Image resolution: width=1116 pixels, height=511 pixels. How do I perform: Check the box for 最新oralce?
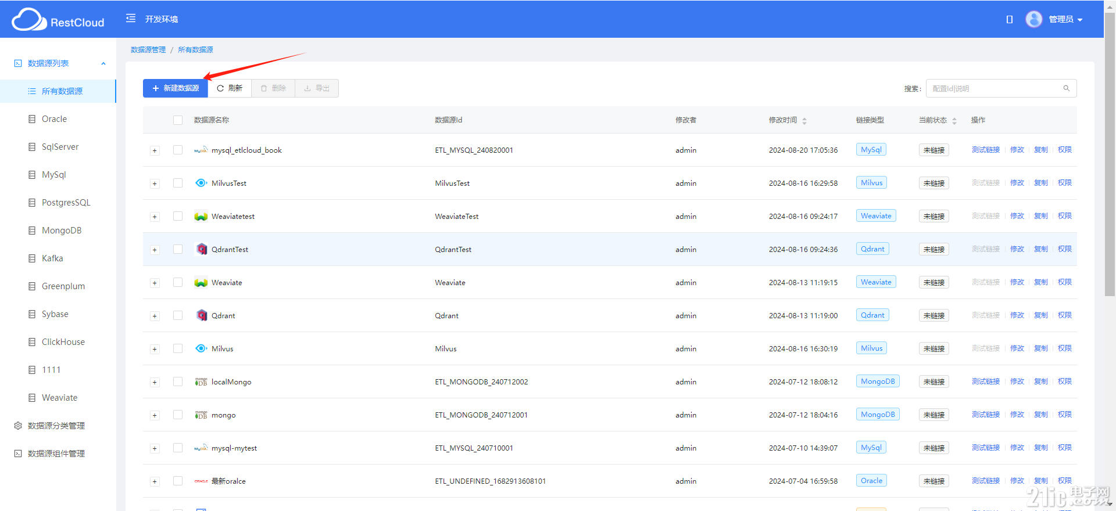(178, 481)
